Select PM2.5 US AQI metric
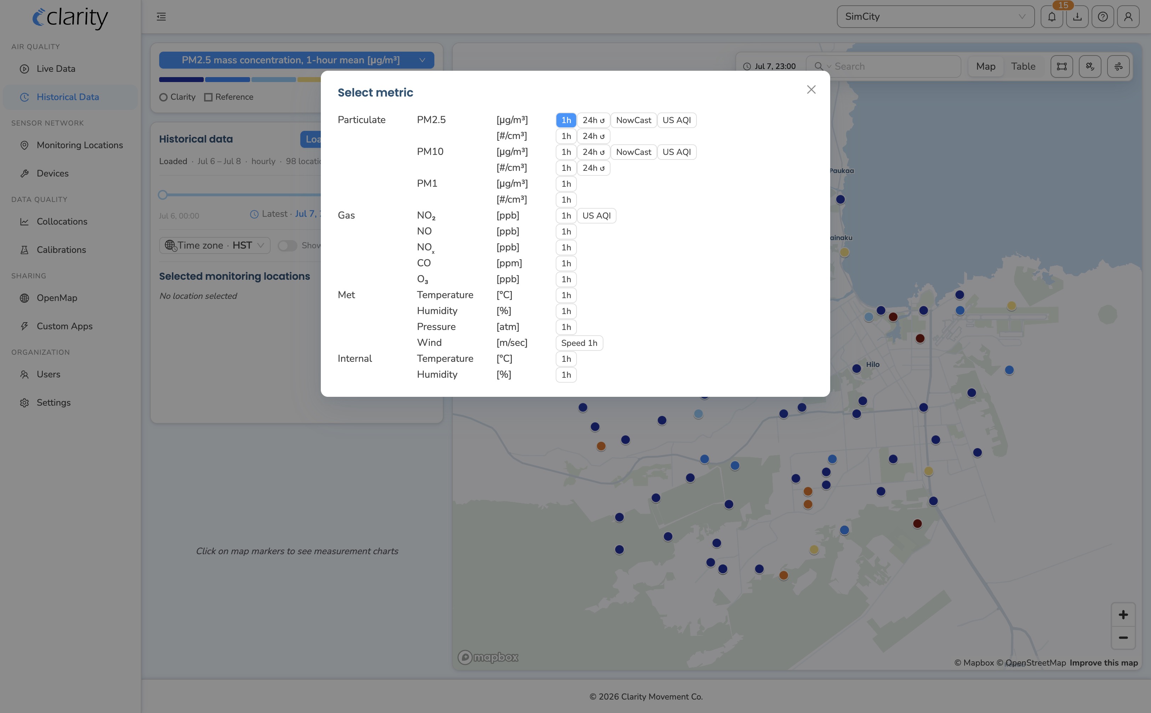 (x=677, y=120)
